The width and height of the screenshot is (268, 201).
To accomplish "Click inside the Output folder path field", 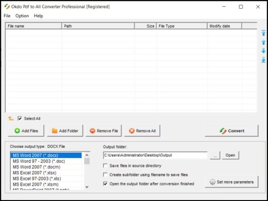I will click(155, 155).
